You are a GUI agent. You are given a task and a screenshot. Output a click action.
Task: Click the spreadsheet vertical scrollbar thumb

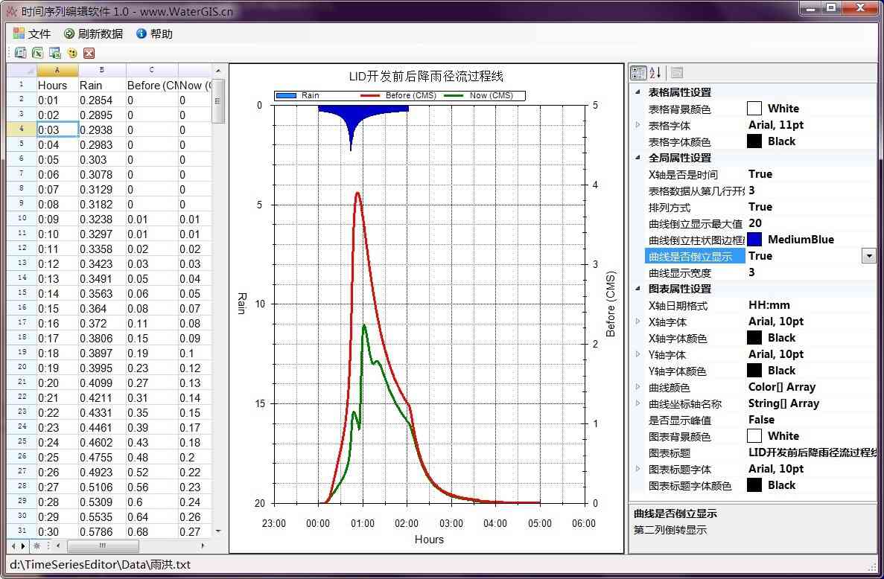(218, 100)
